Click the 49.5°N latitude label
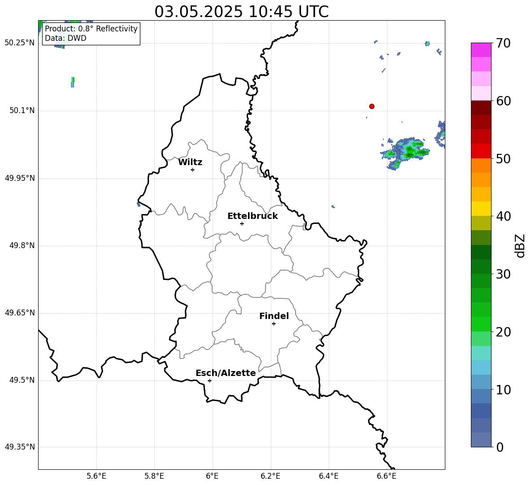 pos(22,380)
